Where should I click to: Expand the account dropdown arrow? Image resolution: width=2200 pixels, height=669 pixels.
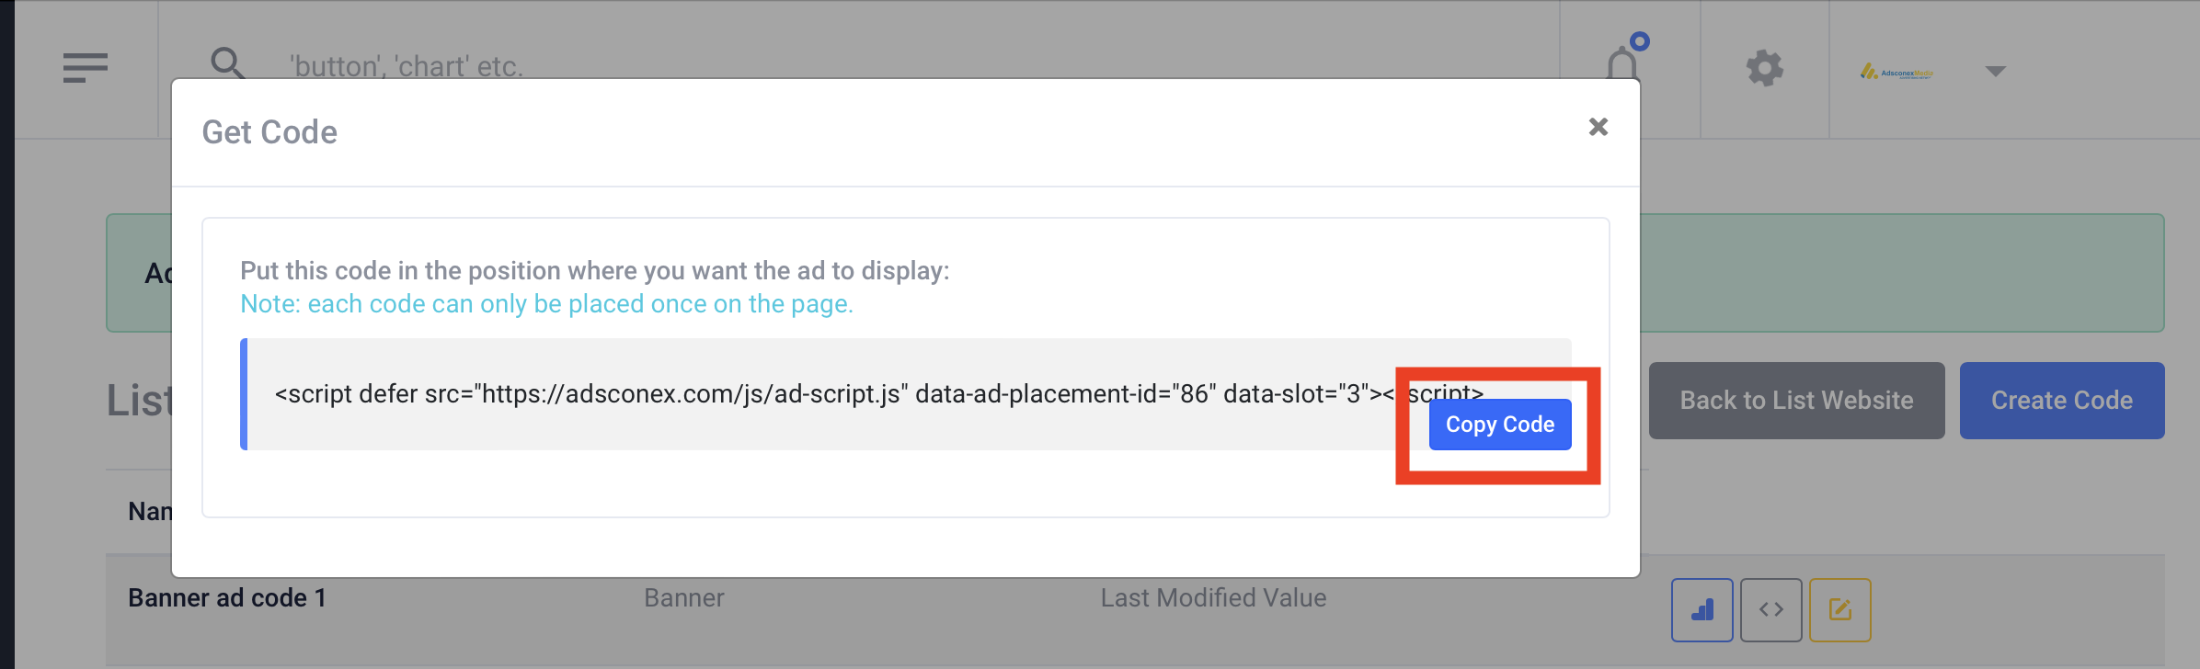[1995, 72]
